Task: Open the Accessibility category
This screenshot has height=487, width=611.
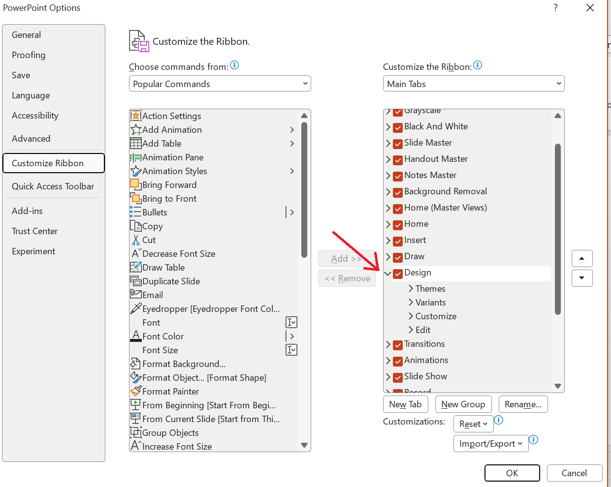Action: click(54, 116)
